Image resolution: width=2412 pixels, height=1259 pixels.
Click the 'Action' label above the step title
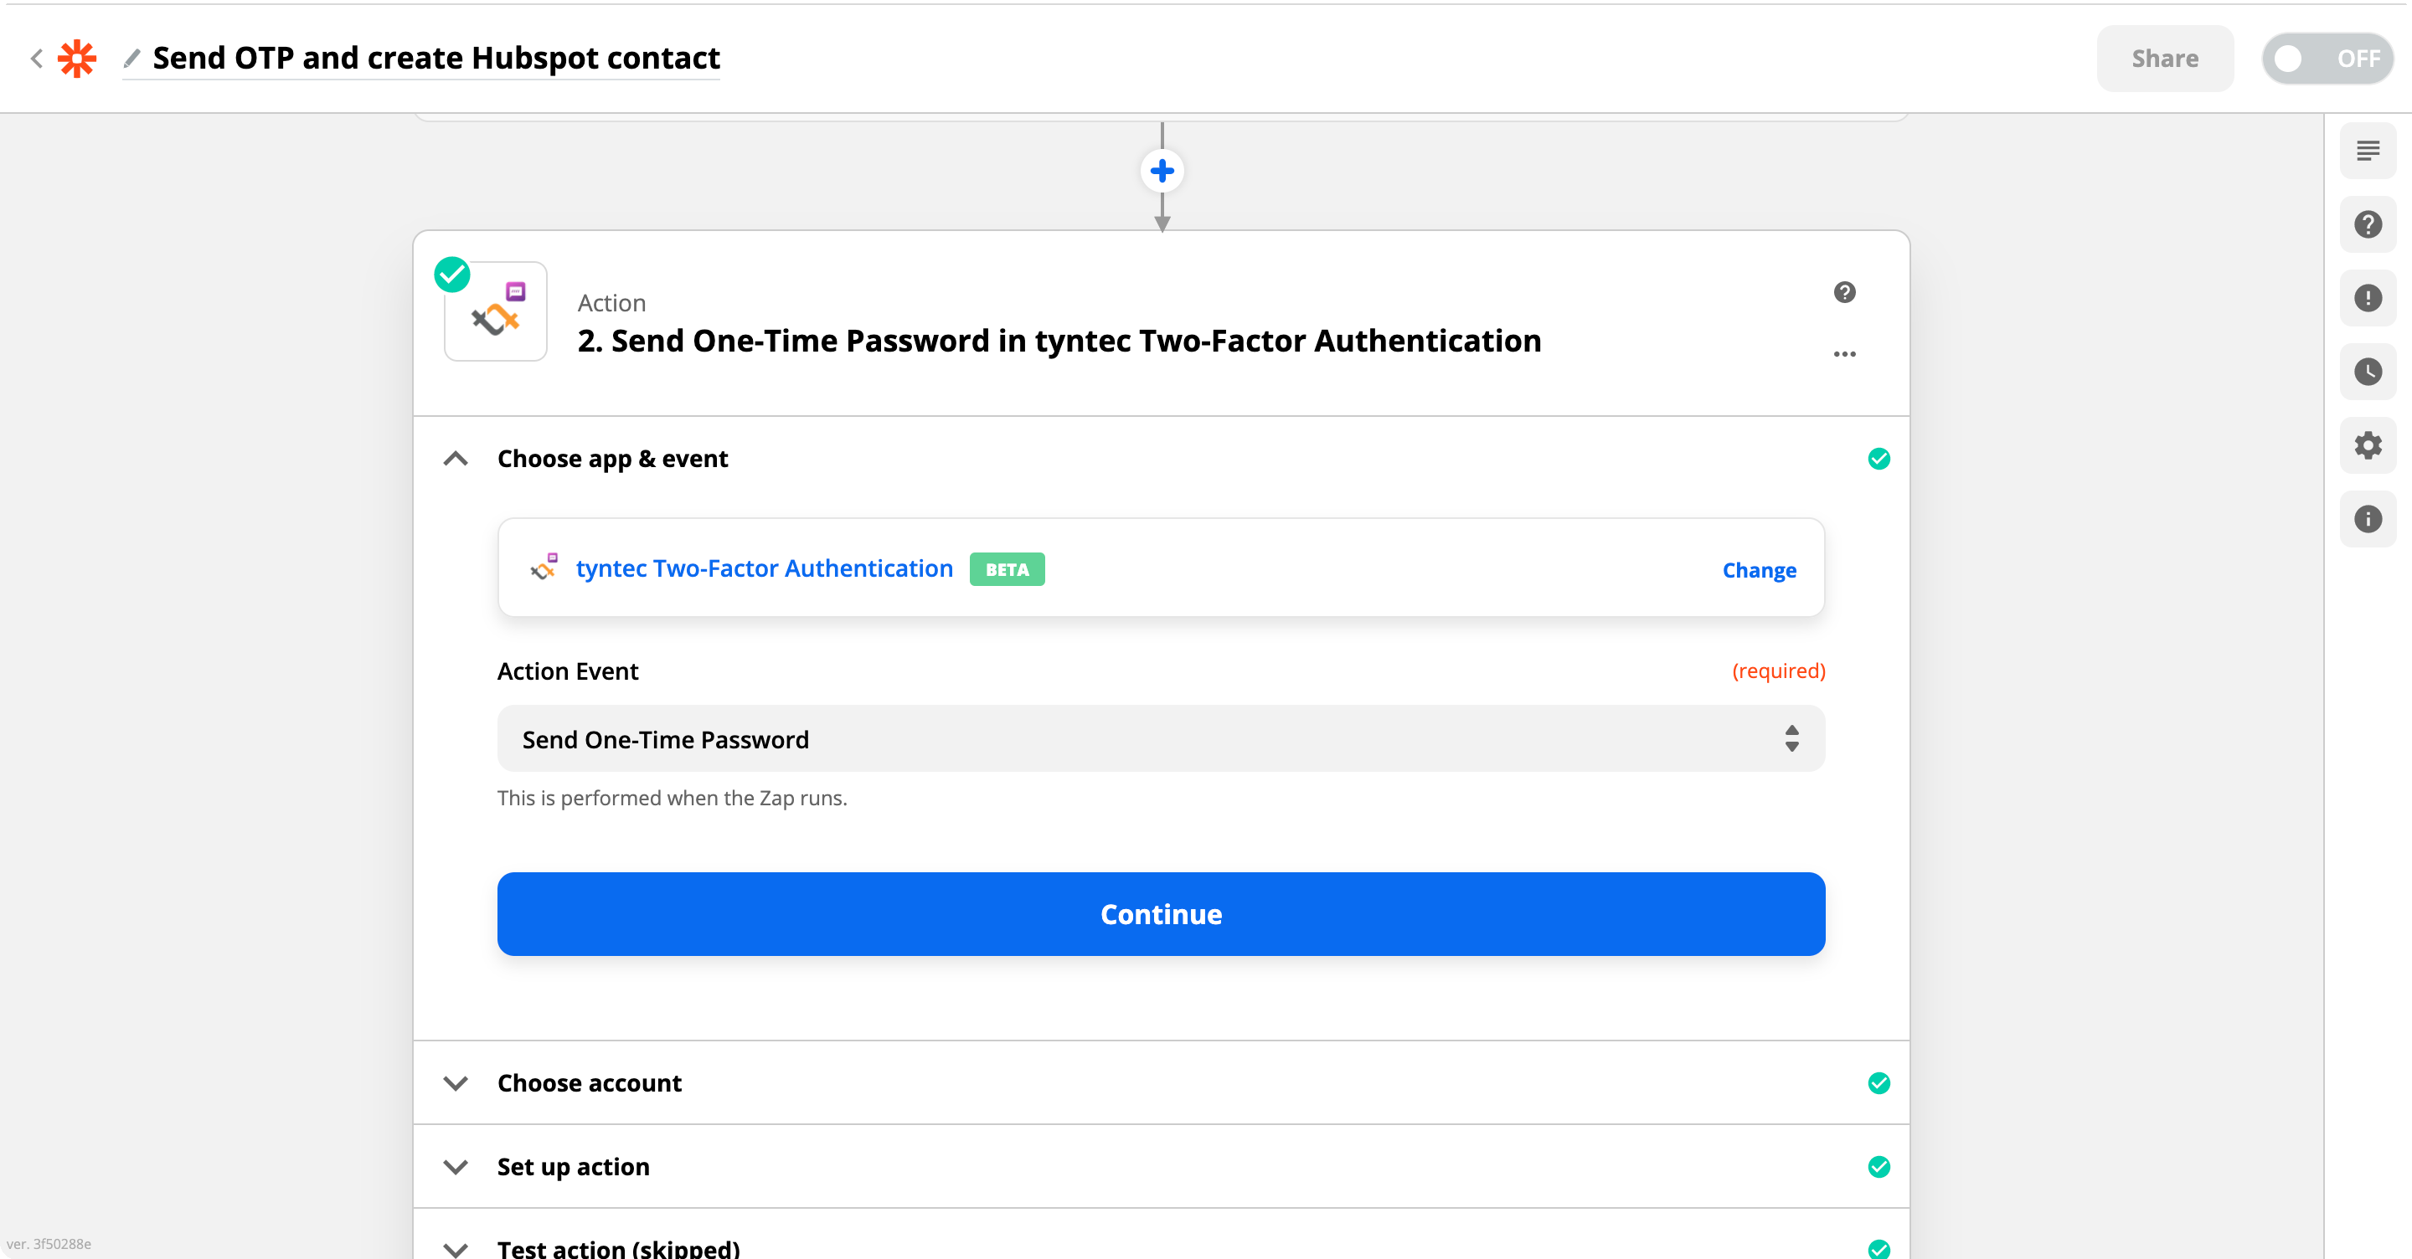pos(611,303)
